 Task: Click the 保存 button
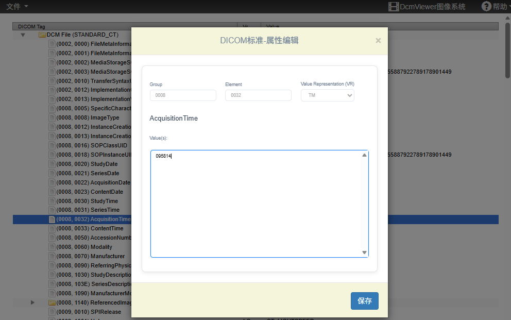pyautogui.click(x=364, y=301)
